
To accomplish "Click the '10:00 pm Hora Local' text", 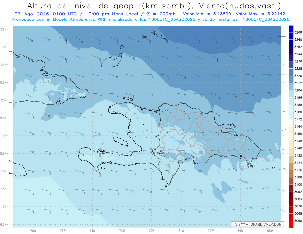I will pos(112,14).
